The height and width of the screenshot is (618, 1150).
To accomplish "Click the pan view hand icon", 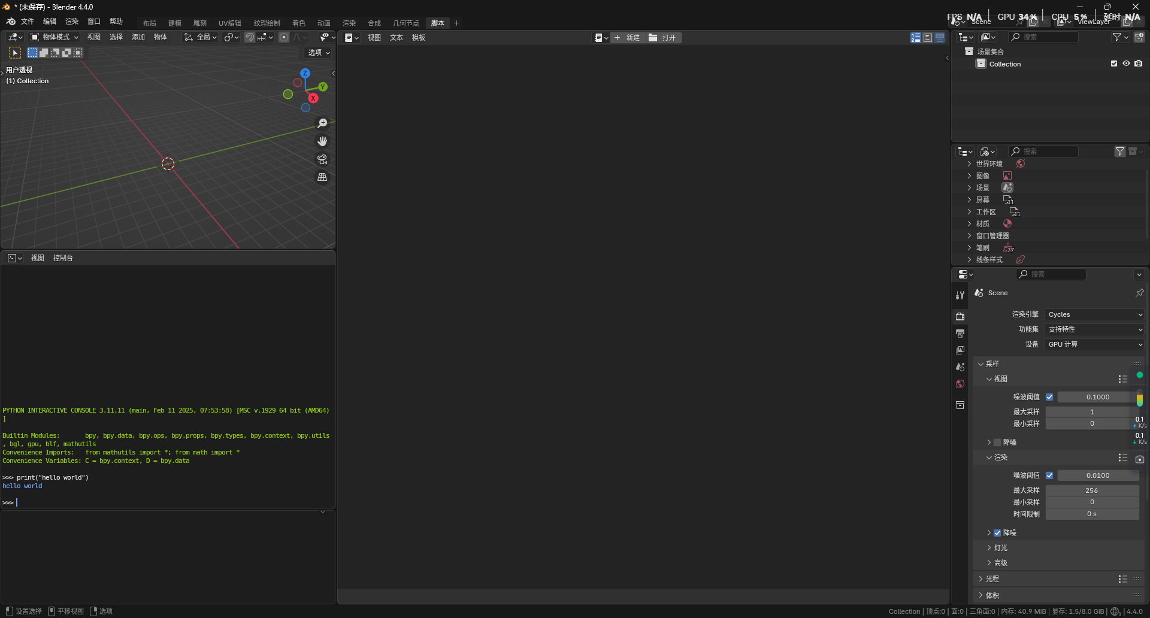I will (322, 141).
